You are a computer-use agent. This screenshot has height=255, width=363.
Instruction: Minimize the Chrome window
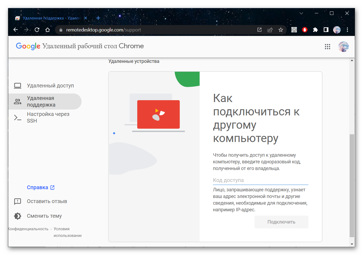316,13
